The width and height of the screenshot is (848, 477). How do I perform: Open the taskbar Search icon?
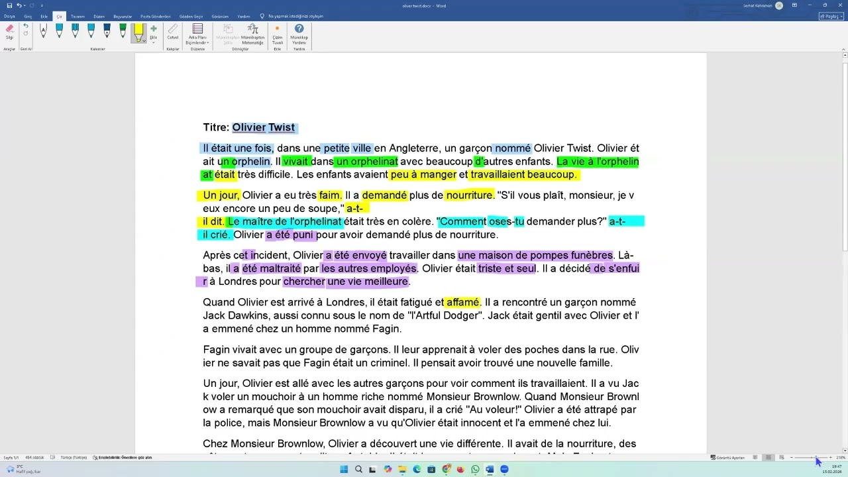pyautogui.click(x=358, y=469)
